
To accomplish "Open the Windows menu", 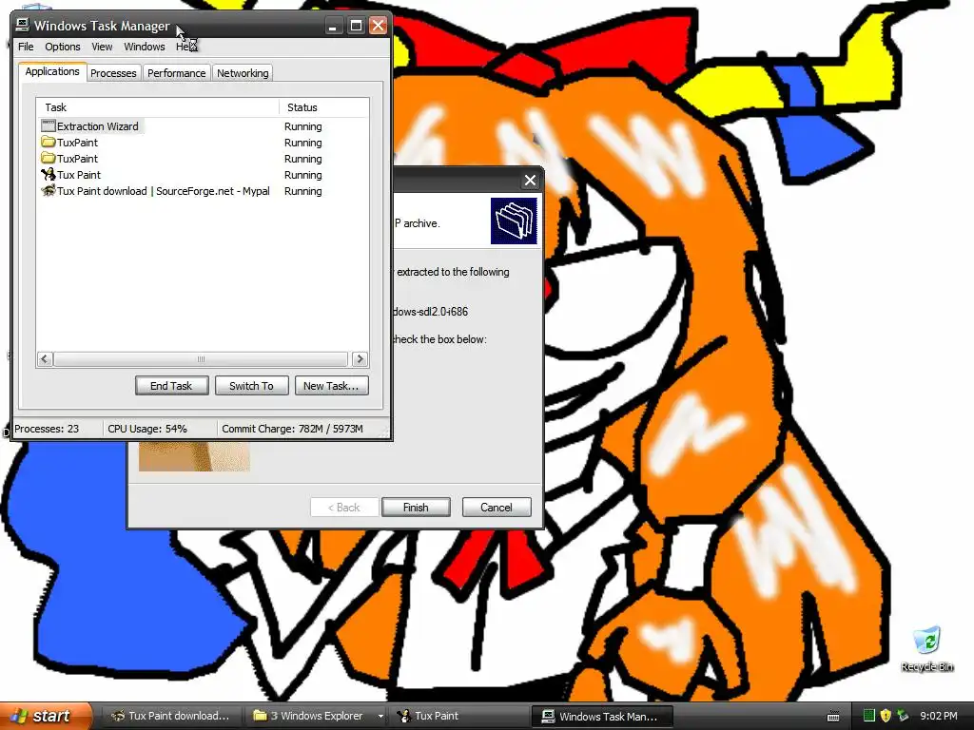I will pyautogui.click(x=145, y=47).
